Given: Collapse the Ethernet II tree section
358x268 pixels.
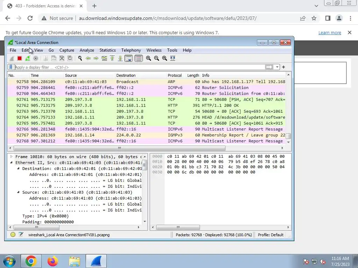Looking at the screenshot, I should (11, 163).
